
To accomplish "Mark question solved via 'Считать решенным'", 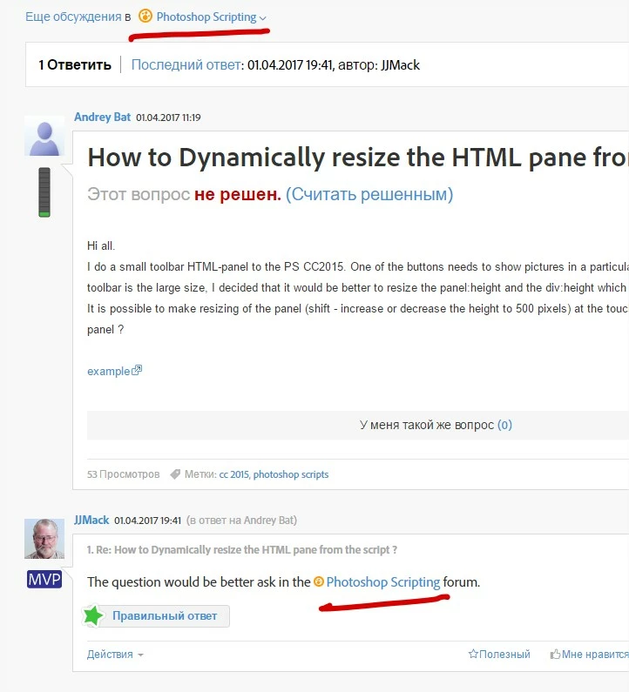I will tap(369, 194).
